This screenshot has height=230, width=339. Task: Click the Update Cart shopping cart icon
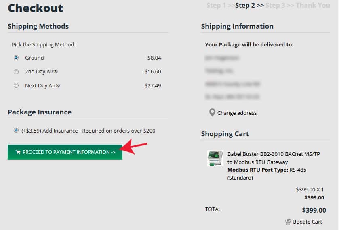(287, 222)
